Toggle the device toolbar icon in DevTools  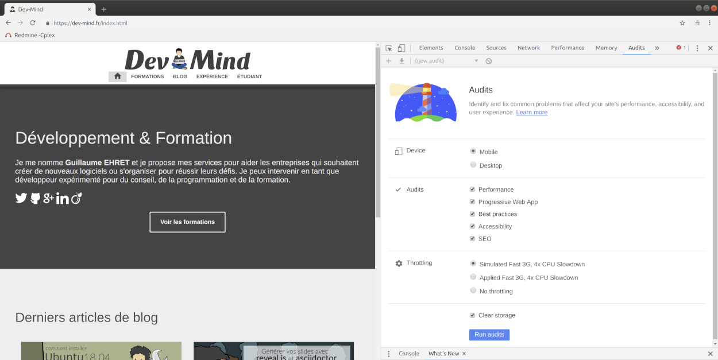pyautogui.click(x=402, y=48)
